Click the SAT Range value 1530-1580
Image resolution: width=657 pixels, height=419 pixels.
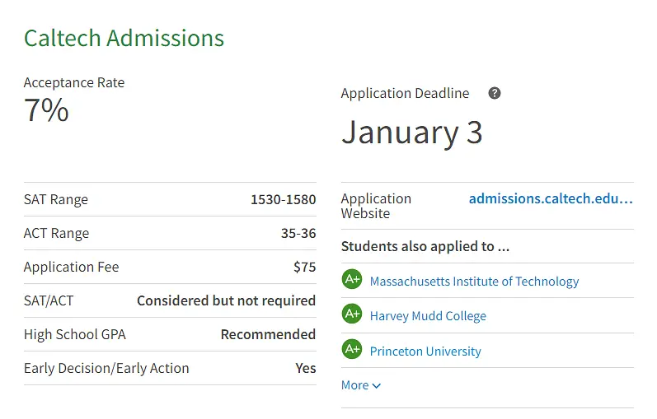click(283, 199)
